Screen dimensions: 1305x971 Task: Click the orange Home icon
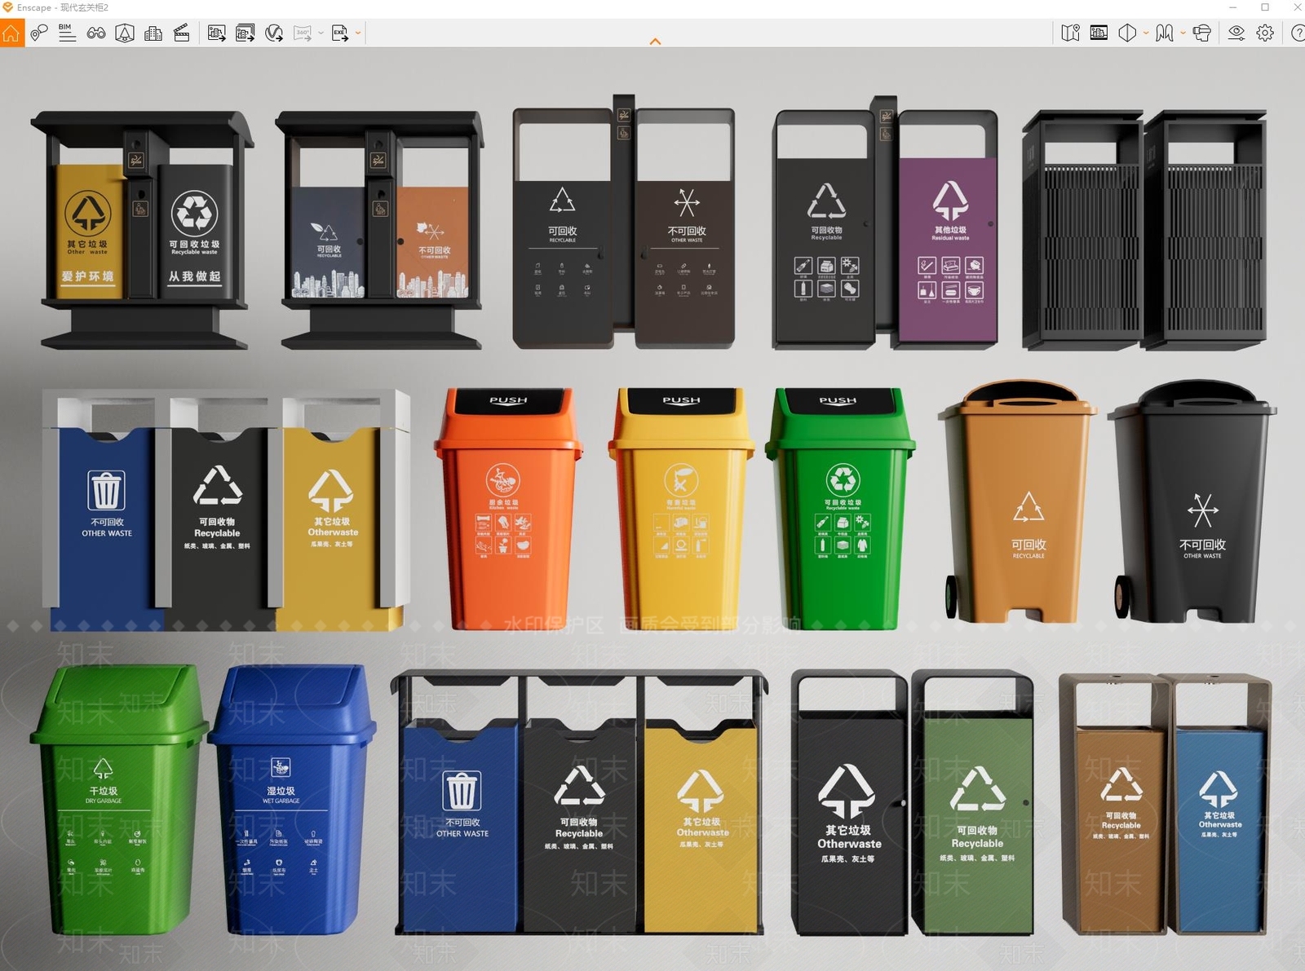click(x=11, y=33)
